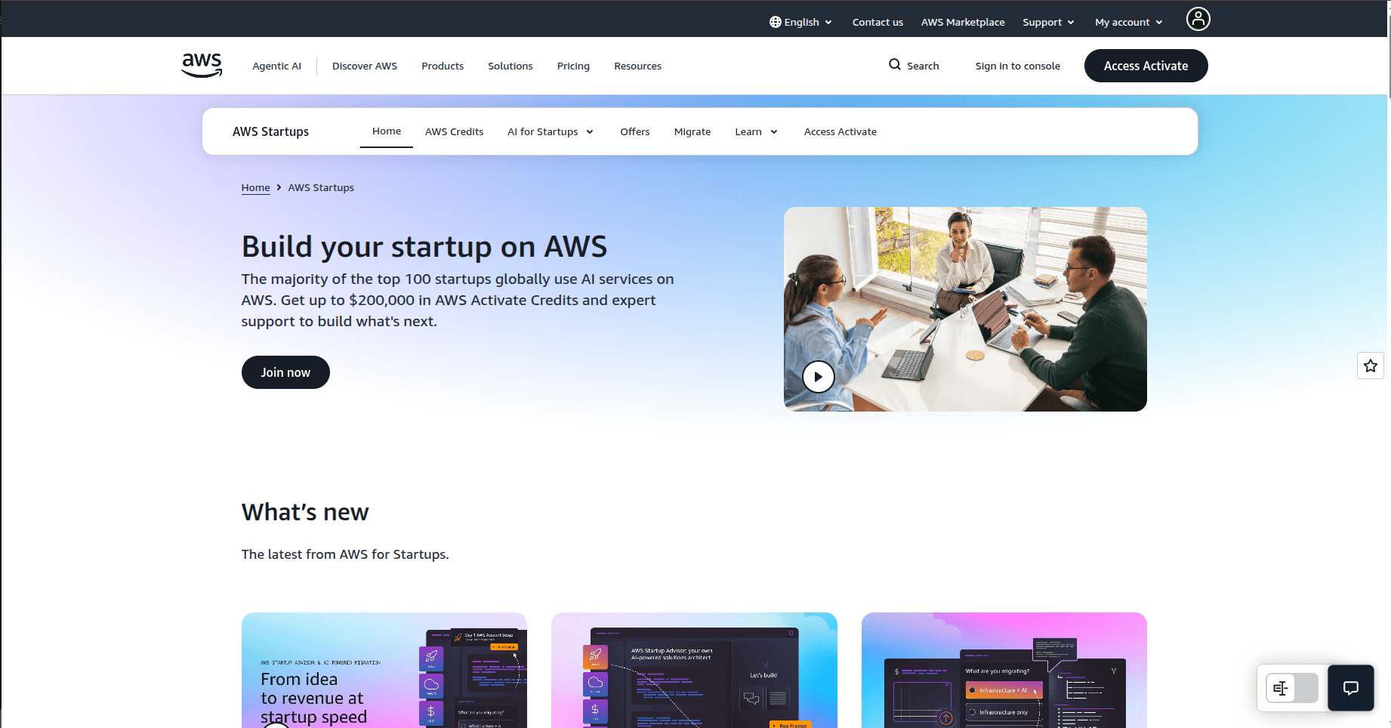Open the Pricing menu item
1391x728 pixels.
[x=573, y=66]
